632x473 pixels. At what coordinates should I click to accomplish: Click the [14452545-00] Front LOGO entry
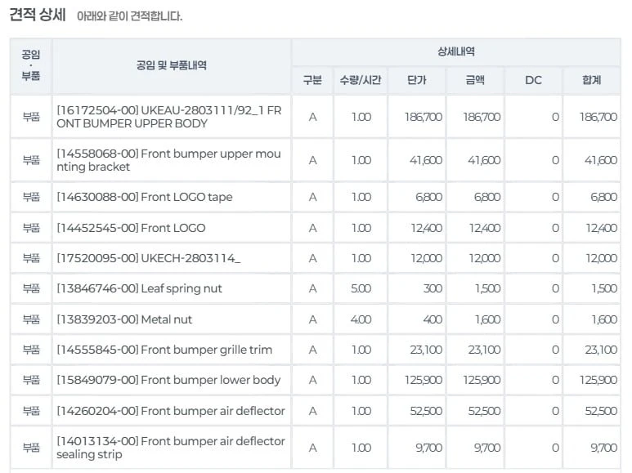pyautogui.click(x=131, y=228)
